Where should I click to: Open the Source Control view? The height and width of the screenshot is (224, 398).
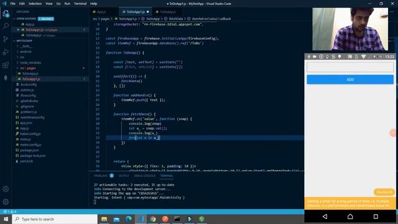coord(6,39)
